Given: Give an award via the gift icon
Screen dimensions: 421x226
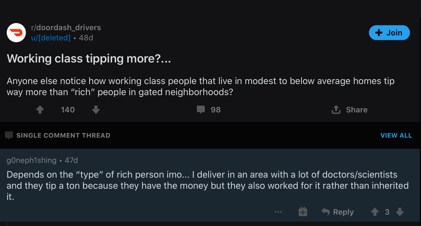Looking at the screenshot, I should coord(303,212).
